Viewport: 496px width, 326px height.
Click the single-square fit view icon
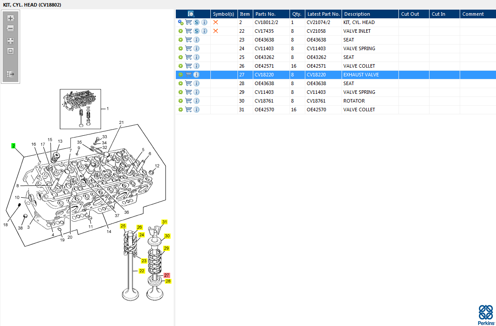[x=10, y=51]
